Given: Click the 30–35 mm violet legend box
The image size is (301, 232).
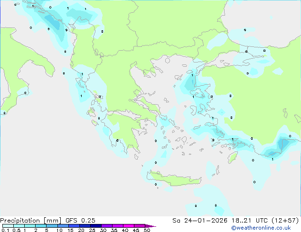Looking at the screenshot, I should click(106, 226).
